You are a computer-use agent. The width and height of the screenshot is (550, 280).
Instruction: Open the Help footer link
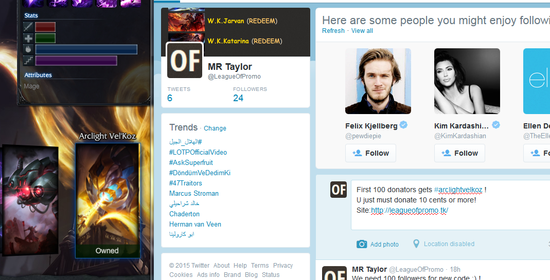coord(240,266)
